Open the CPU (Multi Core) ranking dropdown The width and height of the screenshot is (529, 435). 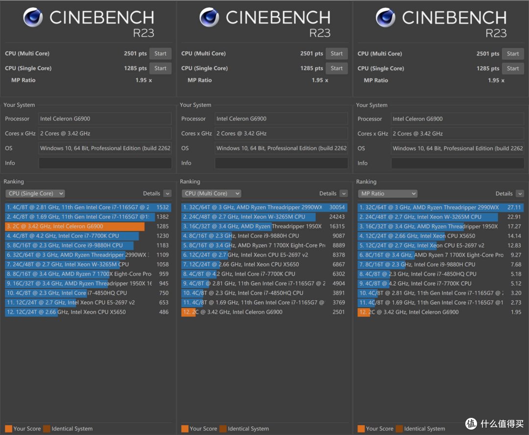(x=212, y=193)
